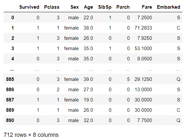Click row index 889
Image resolution: width=188 pixels, height=140 pixels.
click(10, 110)
